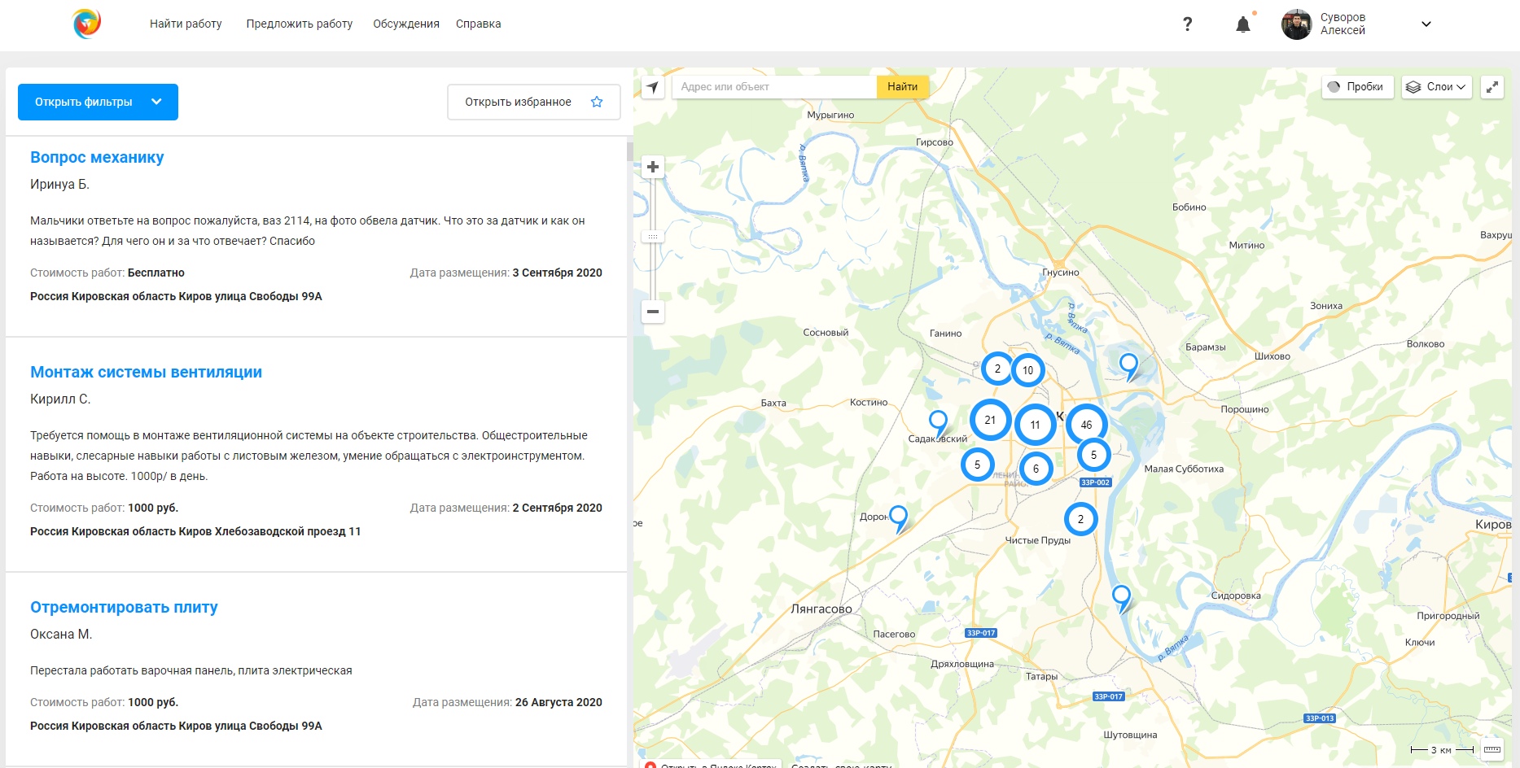1520x768 pixels.
Task: Open the Слои layers dropdown
Action: [1436, 87]
